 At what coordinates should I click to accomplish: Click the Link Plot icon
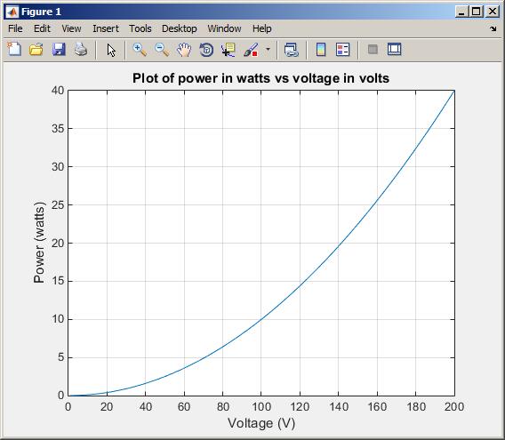pos(291,50)
